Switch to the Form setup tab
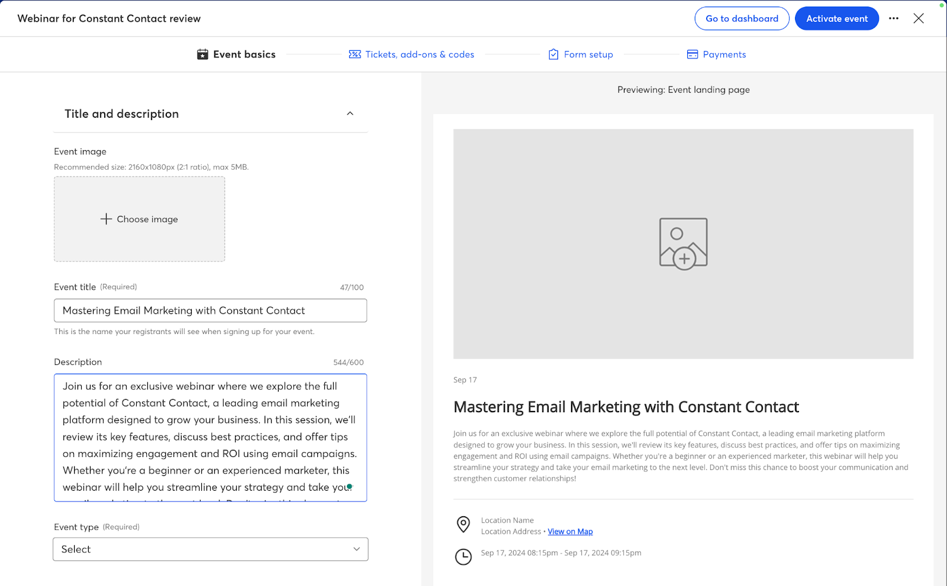The height and width of the screenshot is (586, 947). tap(588, 54)
